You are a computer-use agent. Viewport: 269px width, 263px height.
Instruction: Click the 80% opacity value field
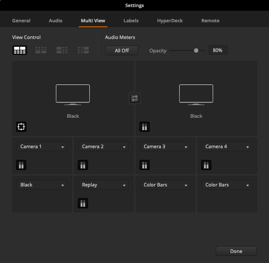click(218, 50)
